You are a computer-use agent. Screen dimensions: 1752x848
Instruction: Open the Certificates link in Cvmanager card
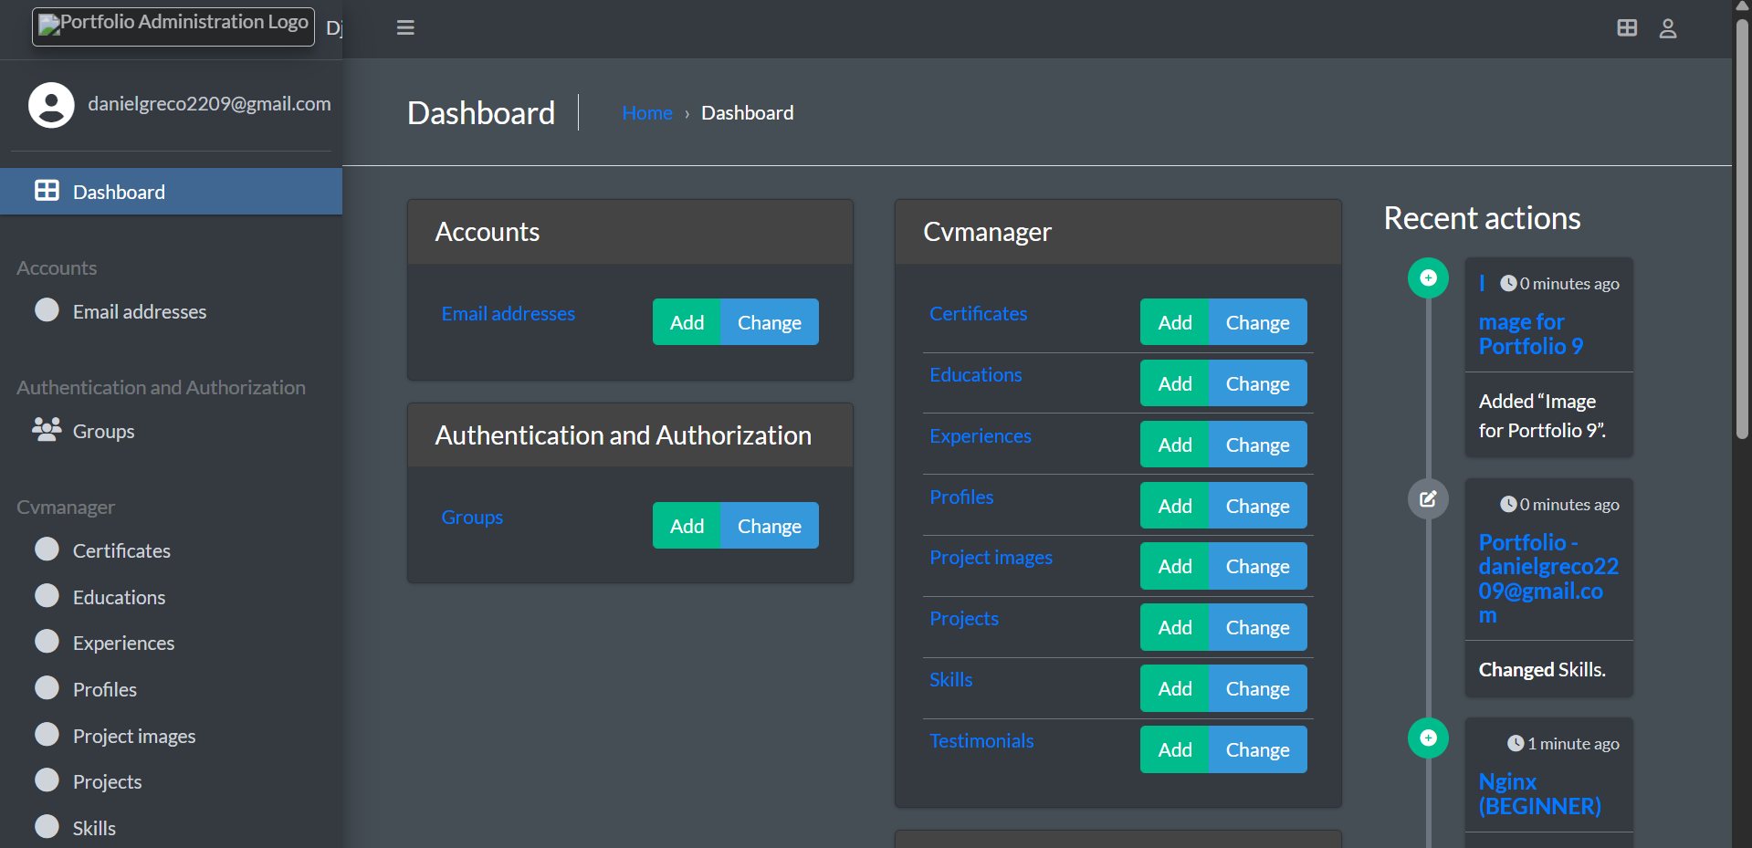coord(978,313)
